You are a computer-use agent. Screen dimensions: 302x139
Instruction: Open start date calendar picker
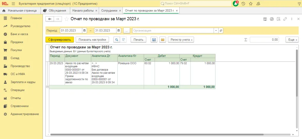point(85,30)
